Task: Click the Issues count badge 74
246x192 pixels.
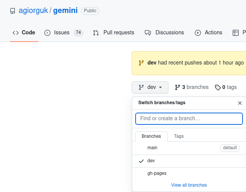Action: [x=78, y=32]
